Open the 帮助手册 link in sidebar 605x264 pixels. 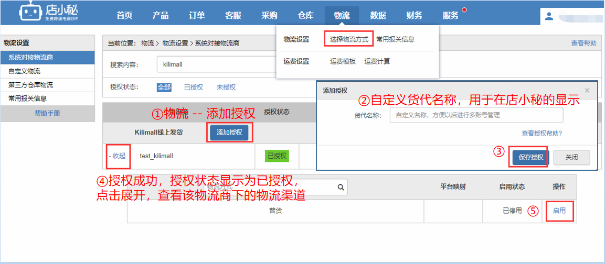(x=47, y=113)
